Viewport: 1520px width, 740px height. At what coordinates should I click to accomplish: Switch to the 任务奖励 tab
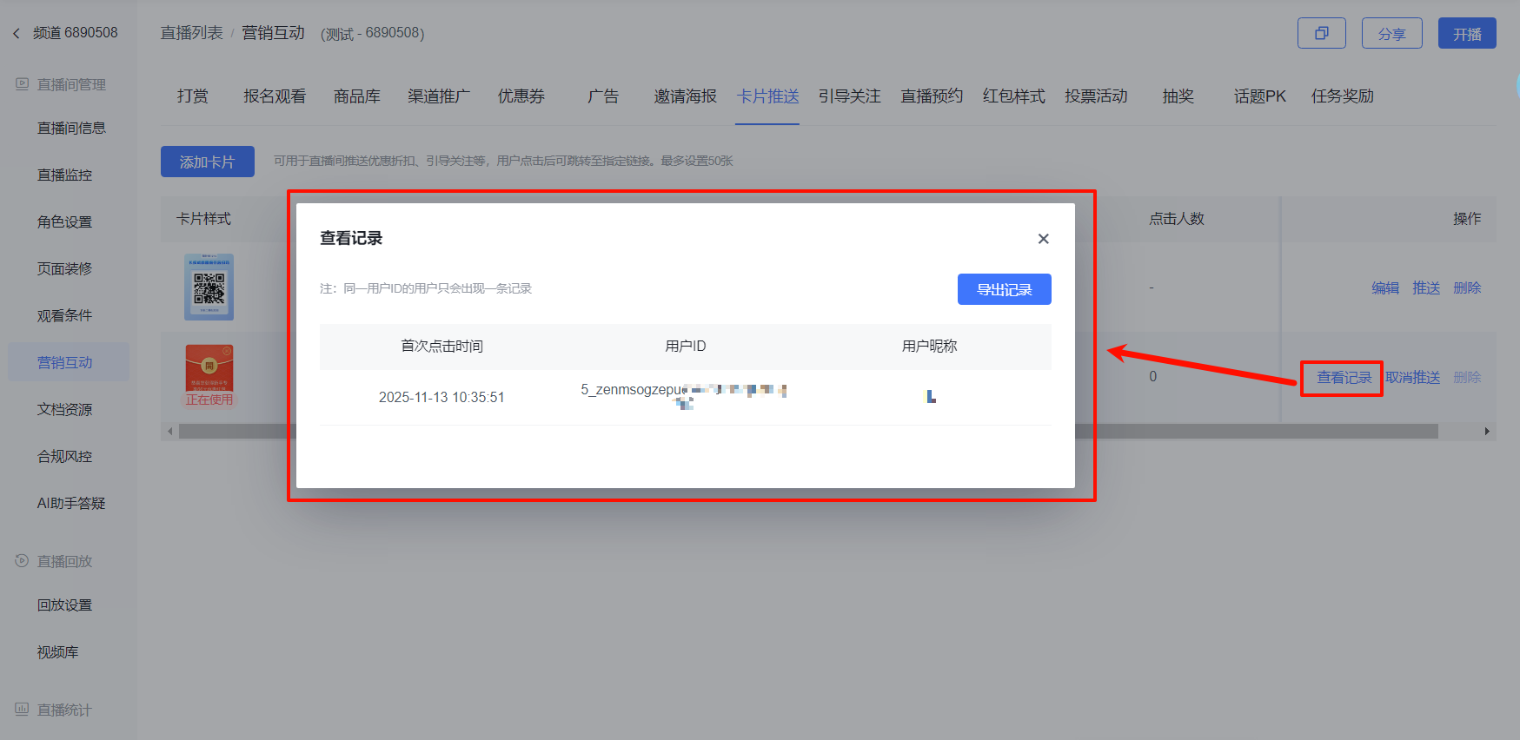[x=1343, y=96]
